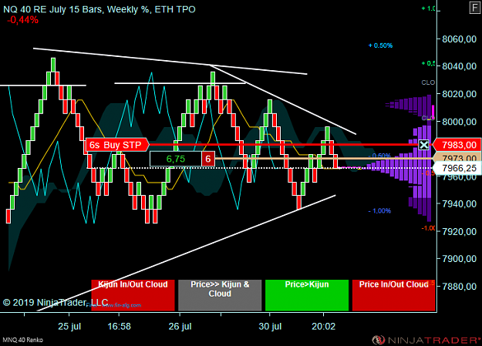482x346 pixels.
Task: Click the red position quantity 6 box
Action: tap(208, 159)
